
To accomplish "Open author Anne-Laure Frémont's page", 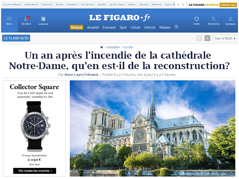I will (81, 75).
